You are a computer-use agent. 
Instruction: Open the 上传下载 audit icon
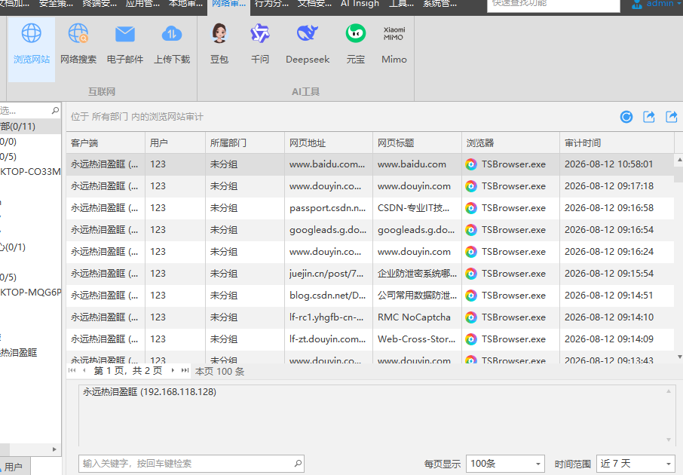[x=172, y=44]
